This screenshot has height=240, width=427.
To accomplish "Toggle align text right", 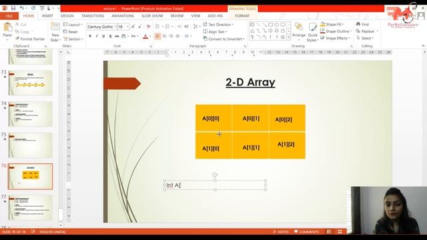I will click(x=171, y=36).
